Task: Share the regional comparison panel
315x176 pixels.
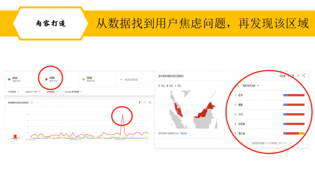Action: [x=303, y=76]
